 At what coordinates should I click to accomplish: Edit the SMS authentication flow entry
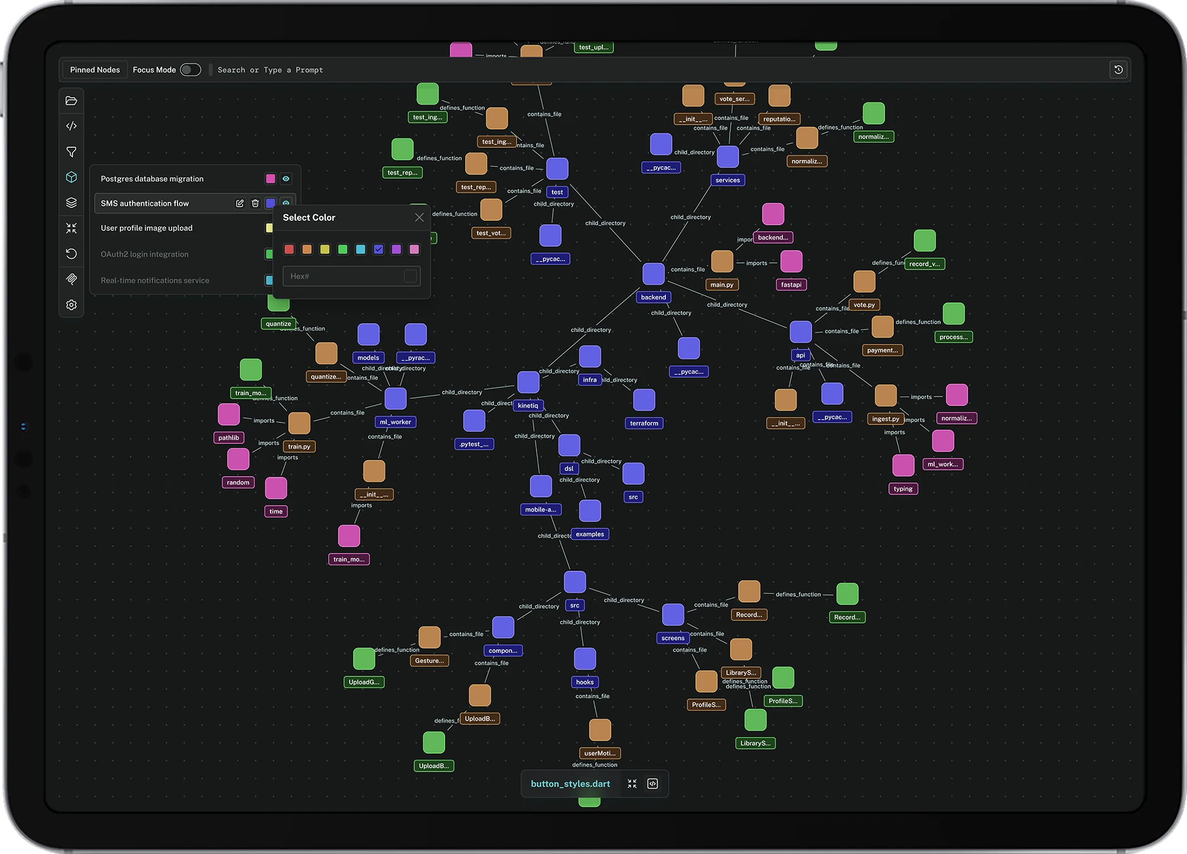(x=240, y=203)
